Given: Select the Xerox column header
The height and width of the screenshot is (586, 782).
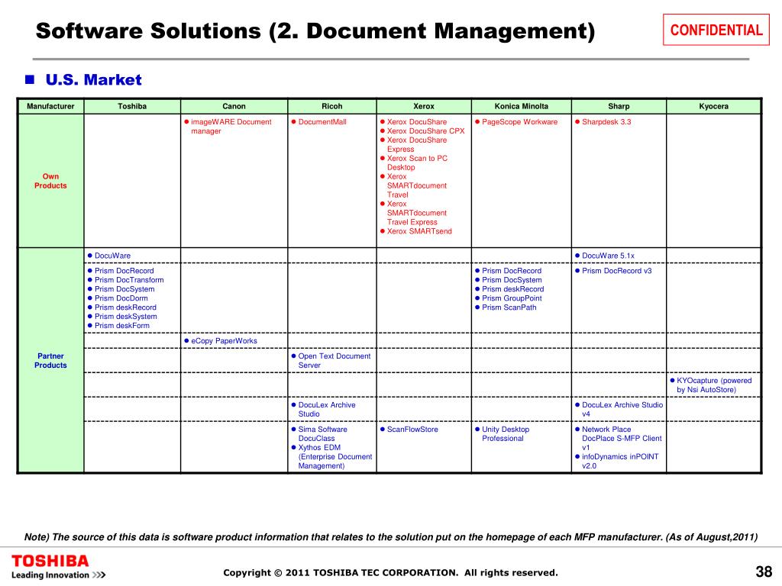Looking at the screenshot, I should click(x=424, y=106).
